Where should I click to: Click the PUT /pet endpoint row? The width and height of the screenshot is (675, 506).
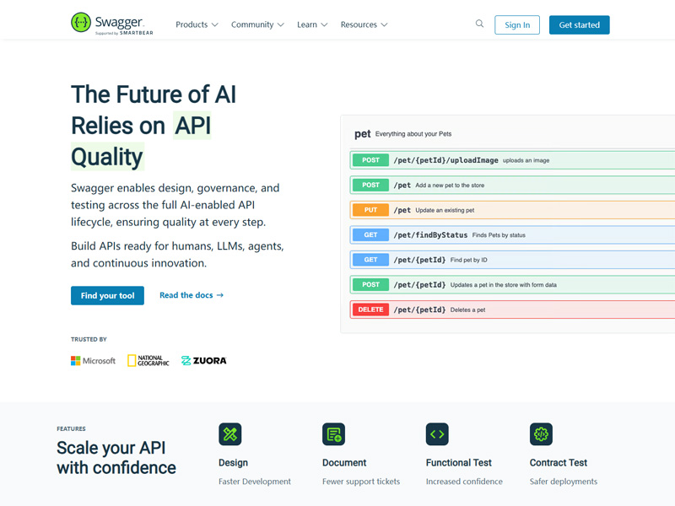pyautogui.click(x=512, y=210)
